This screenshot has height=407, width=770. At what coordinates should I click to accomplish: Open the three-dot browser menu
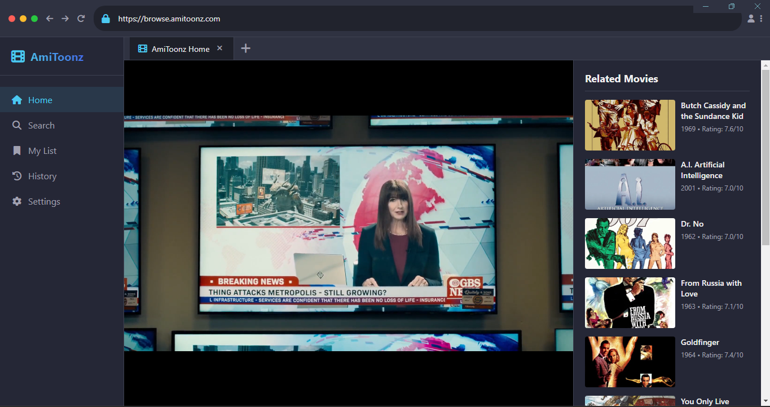pos(762,19)
